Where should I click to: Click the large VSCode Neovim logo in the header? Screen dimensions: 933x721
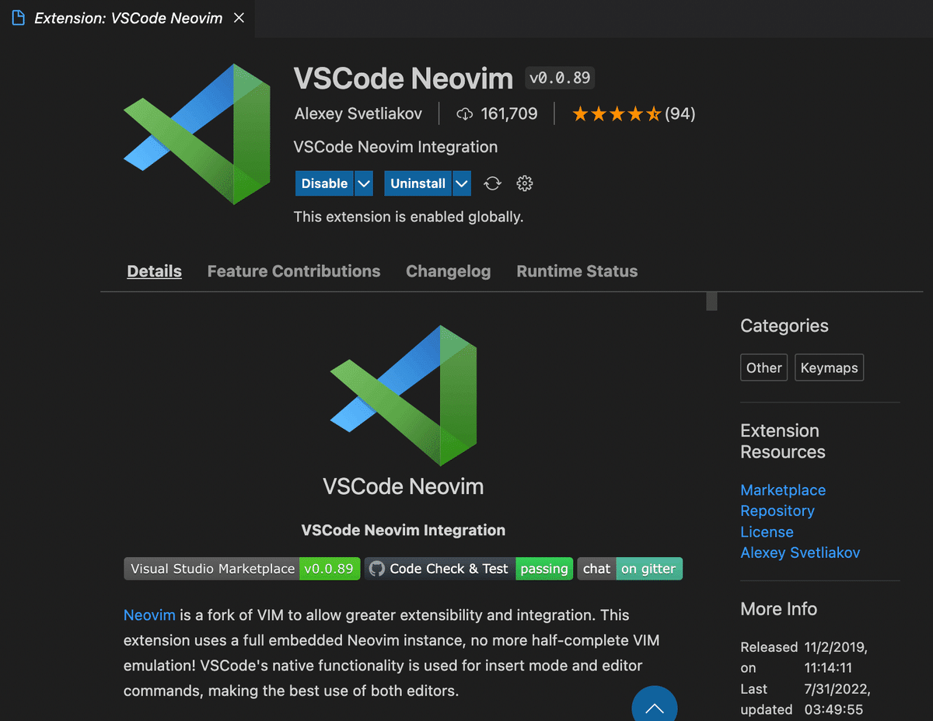click(197, 134)
